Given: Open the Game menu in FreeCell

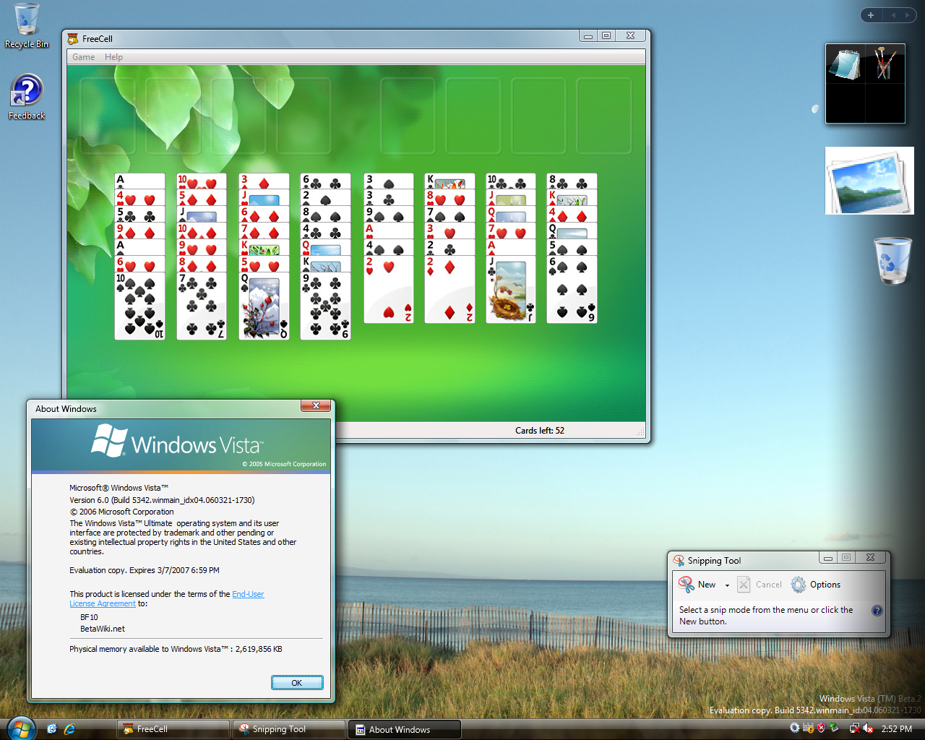Looking at the screenshot, I should tap(84, 57).
